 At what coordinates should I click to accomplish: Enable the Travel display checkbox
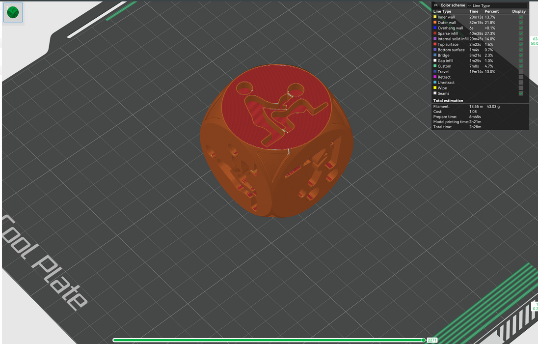[x=521, y=72]
